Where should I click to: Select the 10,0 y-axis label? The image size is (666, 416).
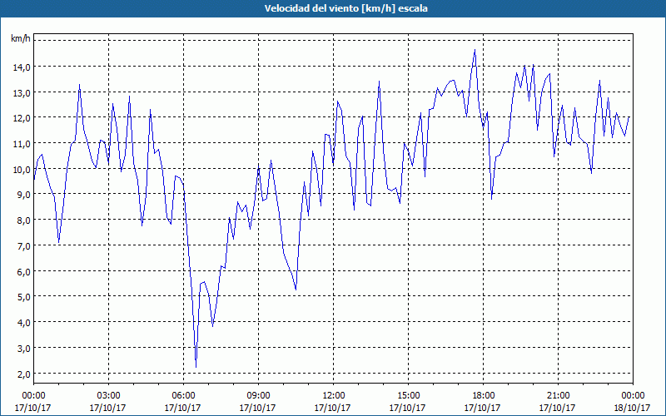click(x=22, y=170)
